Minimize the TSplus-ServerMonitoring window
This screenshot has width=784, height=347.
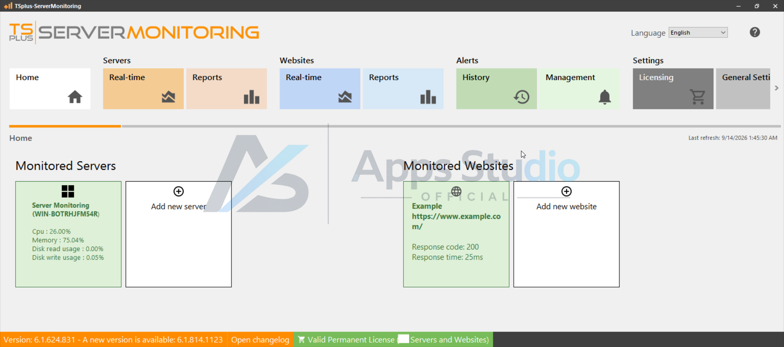coord(738,6)
